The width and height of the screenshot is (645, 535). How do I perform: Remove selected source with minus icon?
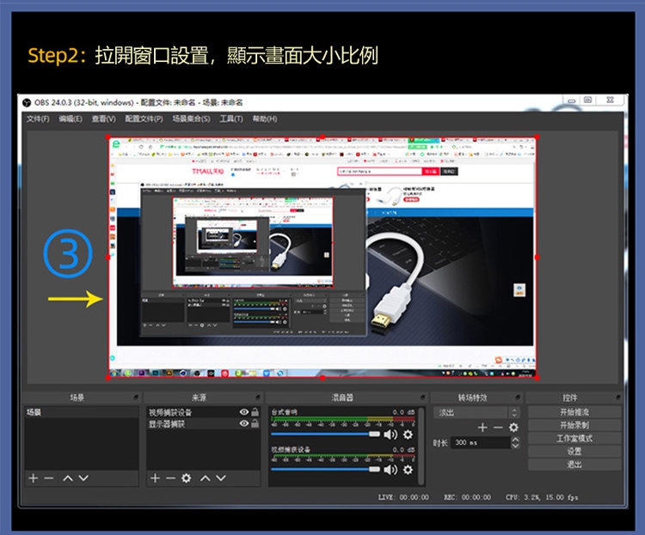coord(170,477)
